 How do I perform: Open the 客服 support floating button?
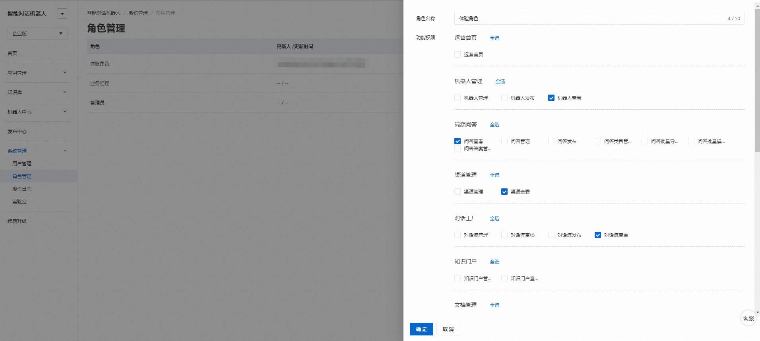click(x=748, y=318)
